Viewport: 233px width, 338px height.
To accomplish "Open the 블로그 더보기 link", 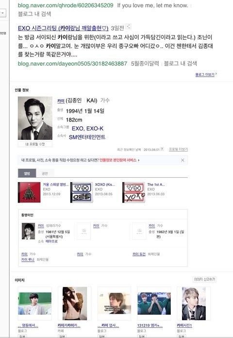I will [x=206, y=74].
